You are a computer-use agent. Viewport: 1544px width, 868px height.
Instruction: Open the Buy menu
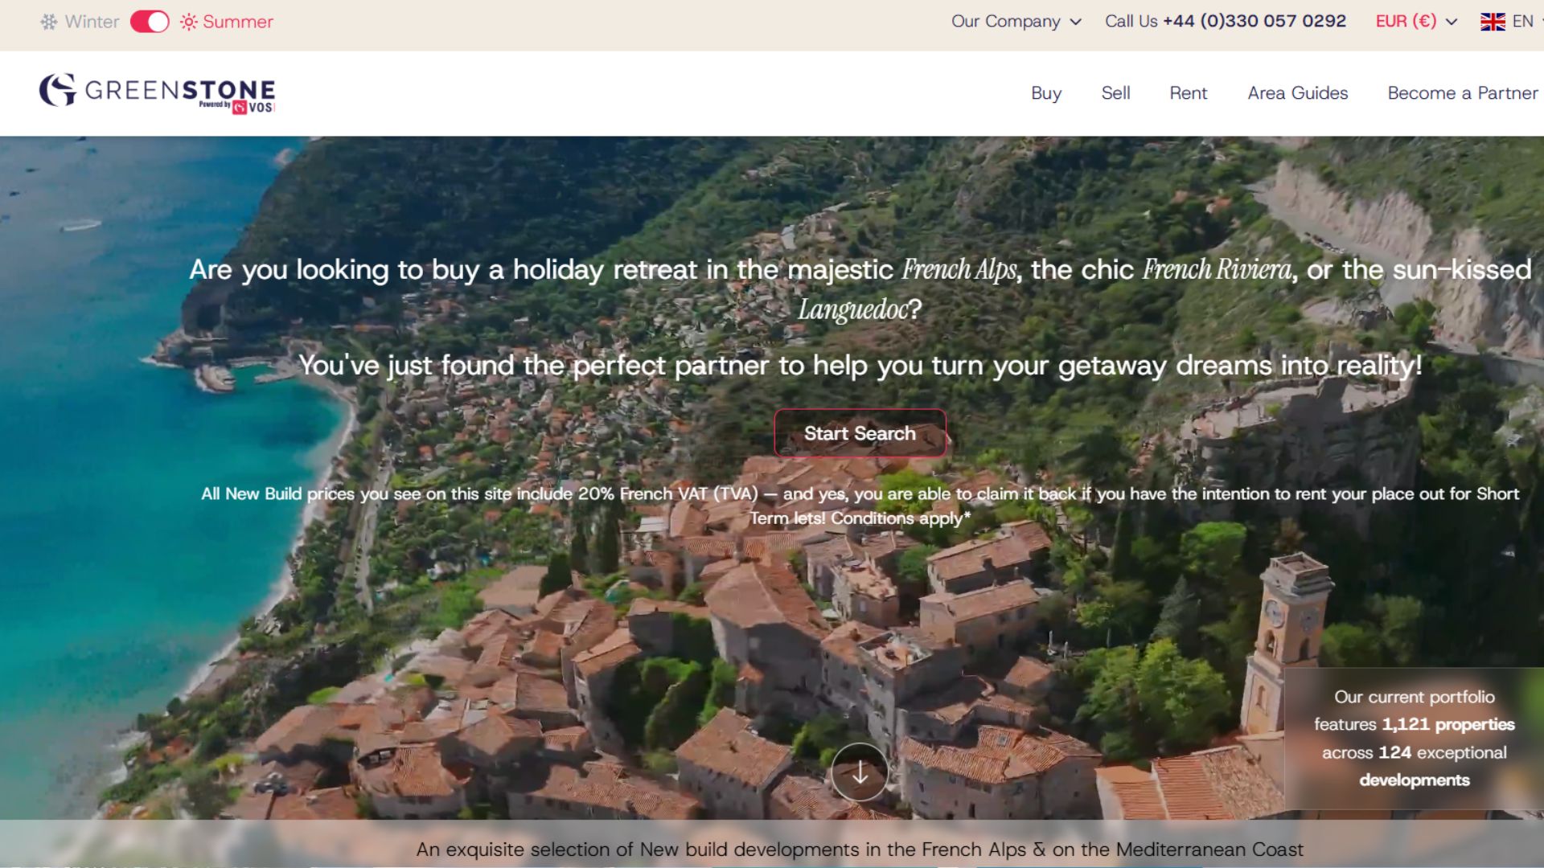click(1046, 93)
